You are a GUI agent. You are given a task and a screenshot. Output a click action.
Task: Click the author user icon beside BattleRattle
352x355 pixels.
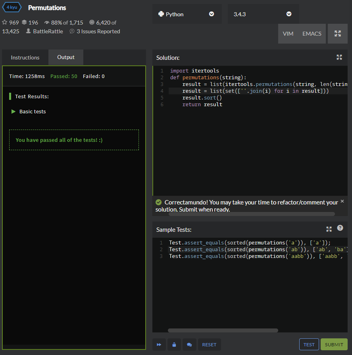click(x=28, y=31)
